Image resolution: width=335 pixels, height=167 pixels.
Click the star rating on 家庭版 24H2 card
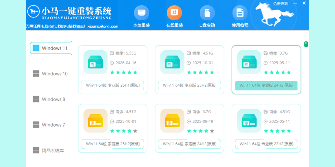coord(200,131)
